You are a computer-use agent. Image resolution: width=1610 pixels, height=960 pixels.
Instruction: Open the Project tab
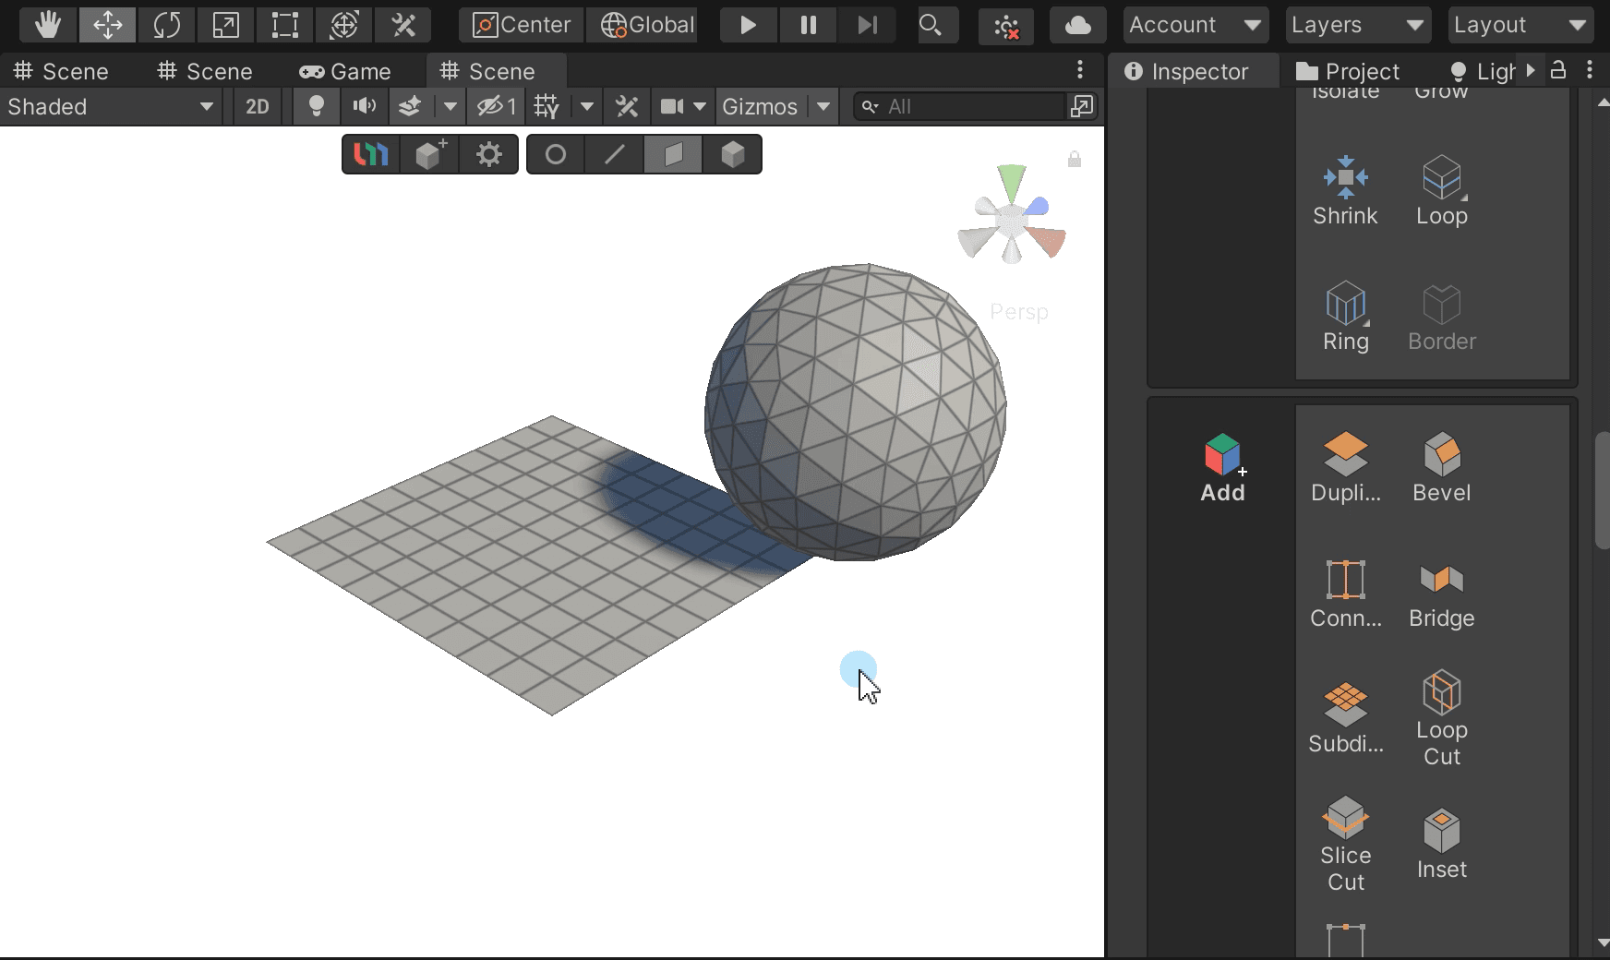coord(1348,71)
